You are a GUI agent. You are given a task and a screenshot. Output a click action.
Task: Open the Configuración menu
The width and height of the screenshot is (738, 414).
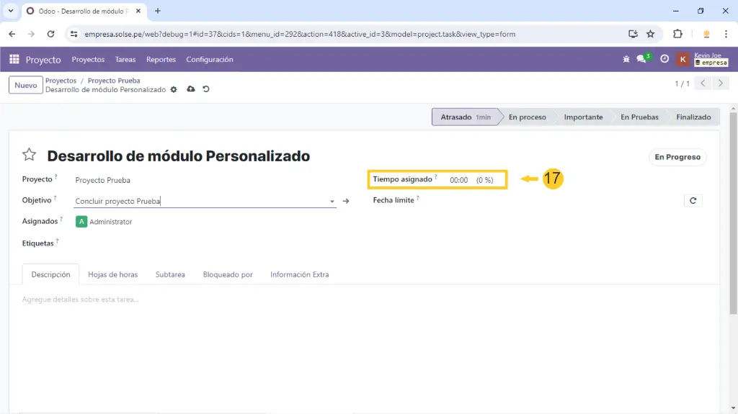(209, 60)
